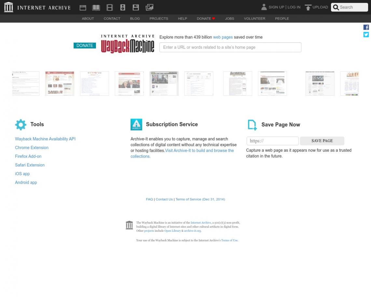This screenshot has height=297, width=371.
Task: Open the Android app link
Action: pos(26,182)
